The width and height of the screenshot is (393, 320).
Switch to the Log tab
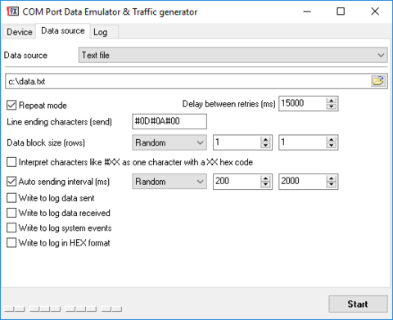point(101,32)
